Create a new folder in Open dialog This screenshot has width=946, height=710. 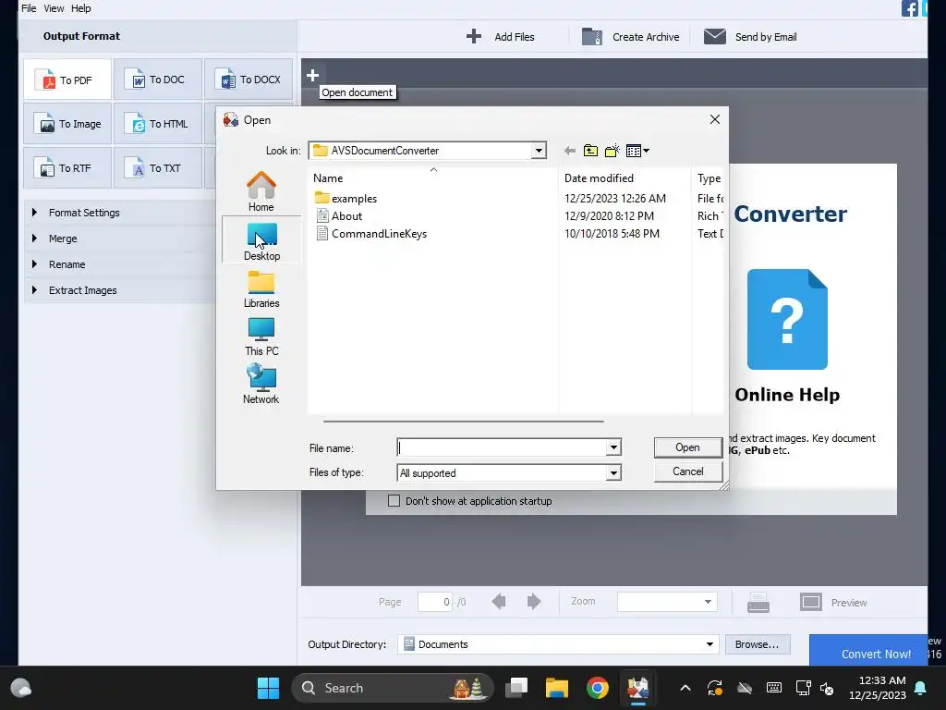pyautogui.click(x=612, y=151)
